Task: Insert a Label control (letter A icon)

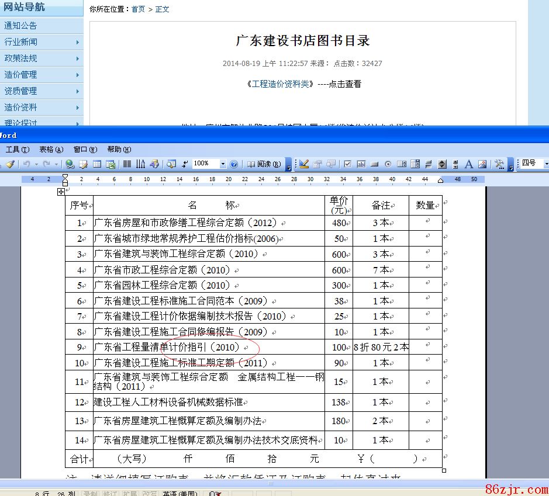Action: click(468, 164)
